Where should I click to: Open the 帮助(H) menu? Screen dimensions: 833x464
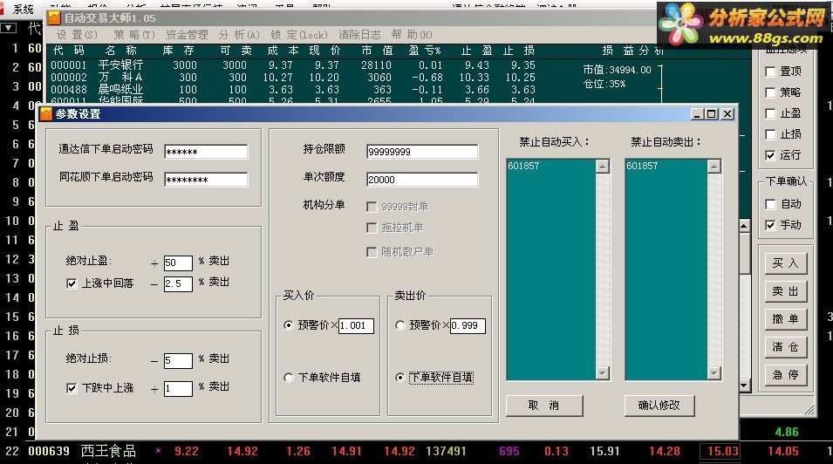412,35
